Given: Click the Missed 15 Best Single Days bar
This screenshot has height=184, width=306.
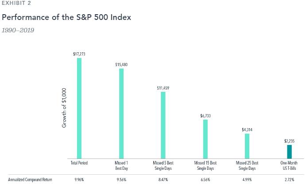Looking at the screenshot, I should (x=205, y=138).
